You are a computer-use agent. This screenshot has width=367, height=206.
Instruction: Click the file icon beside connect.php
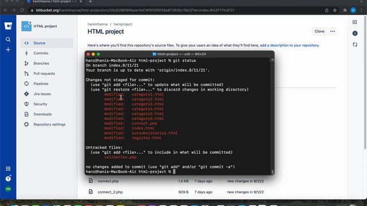coord(91,181)
